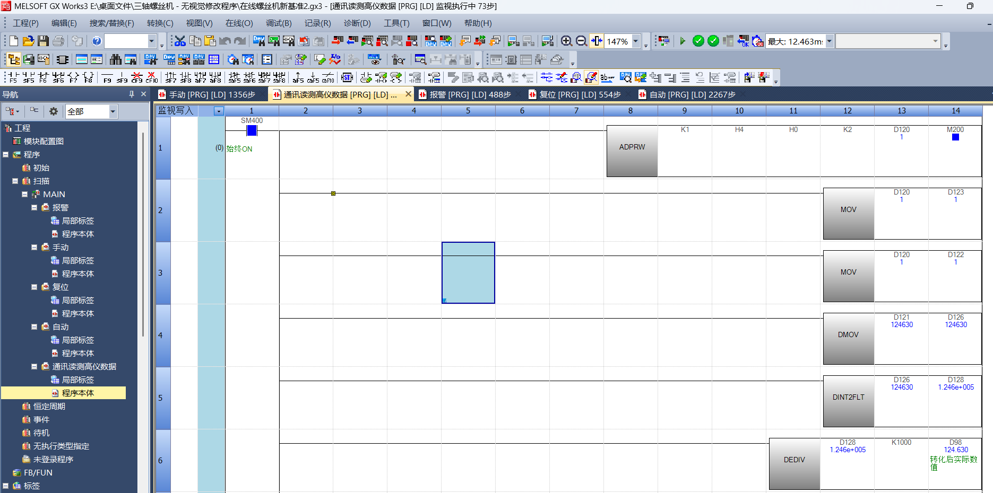Switch to the 报警 [PRG] [LD] tab

click(x=470, y=95)
